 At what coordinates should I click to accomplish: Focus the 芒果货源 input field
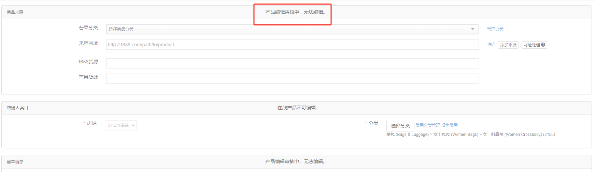[x=292, y=79]
